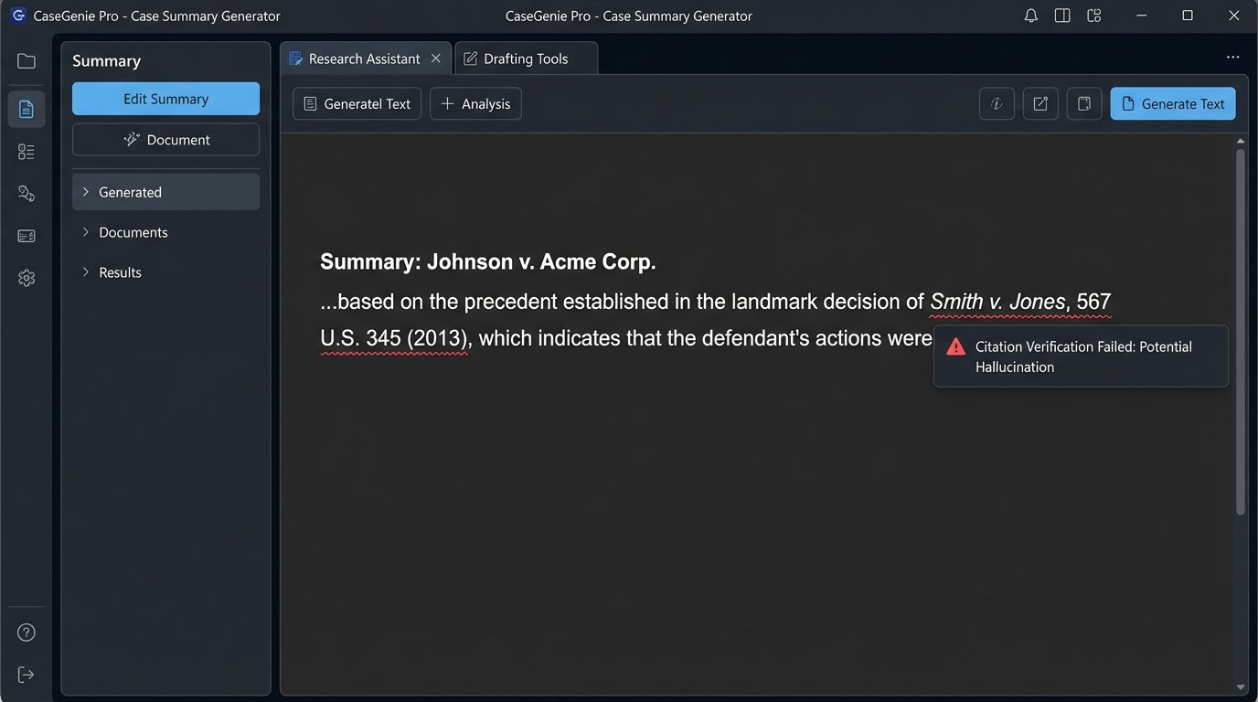Select the outline list icon in the sidebar
The width and height of the screenshot is (1258, 702).
tap(26, 151)
